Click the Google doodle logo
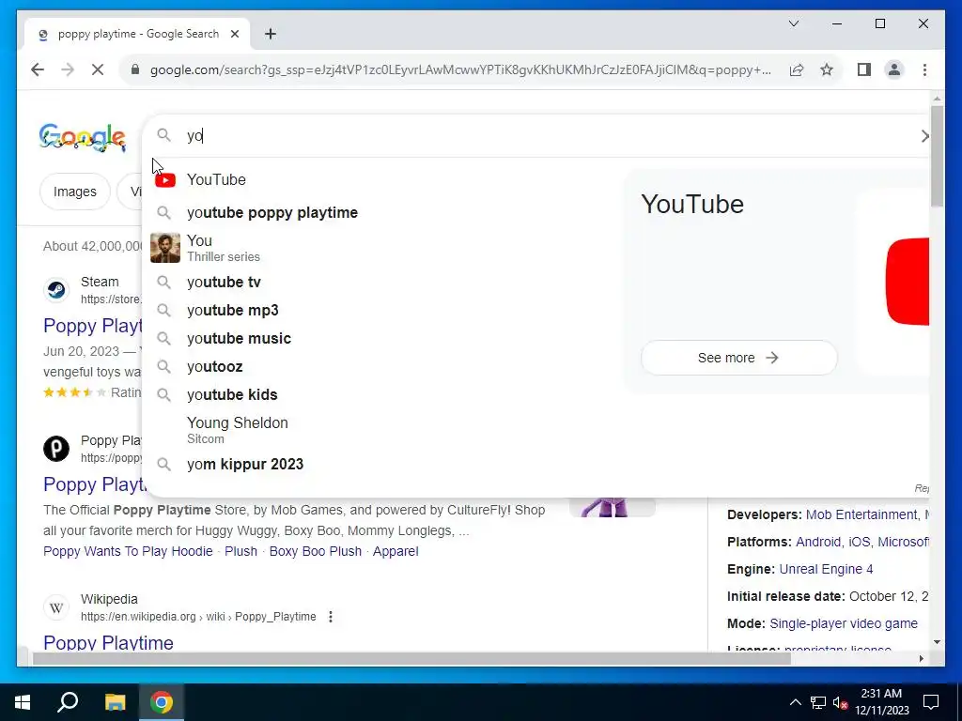Image resolution: width=962 pixels, height=721 pixels. click(x=83, y=137)
